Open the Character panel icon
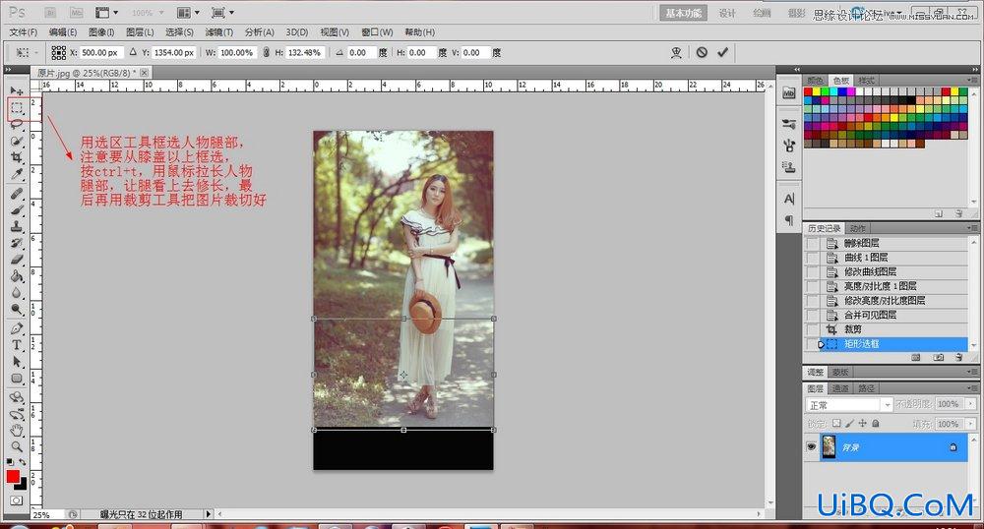The height and width of the screenshot is (529, 984). coord(789,200)
